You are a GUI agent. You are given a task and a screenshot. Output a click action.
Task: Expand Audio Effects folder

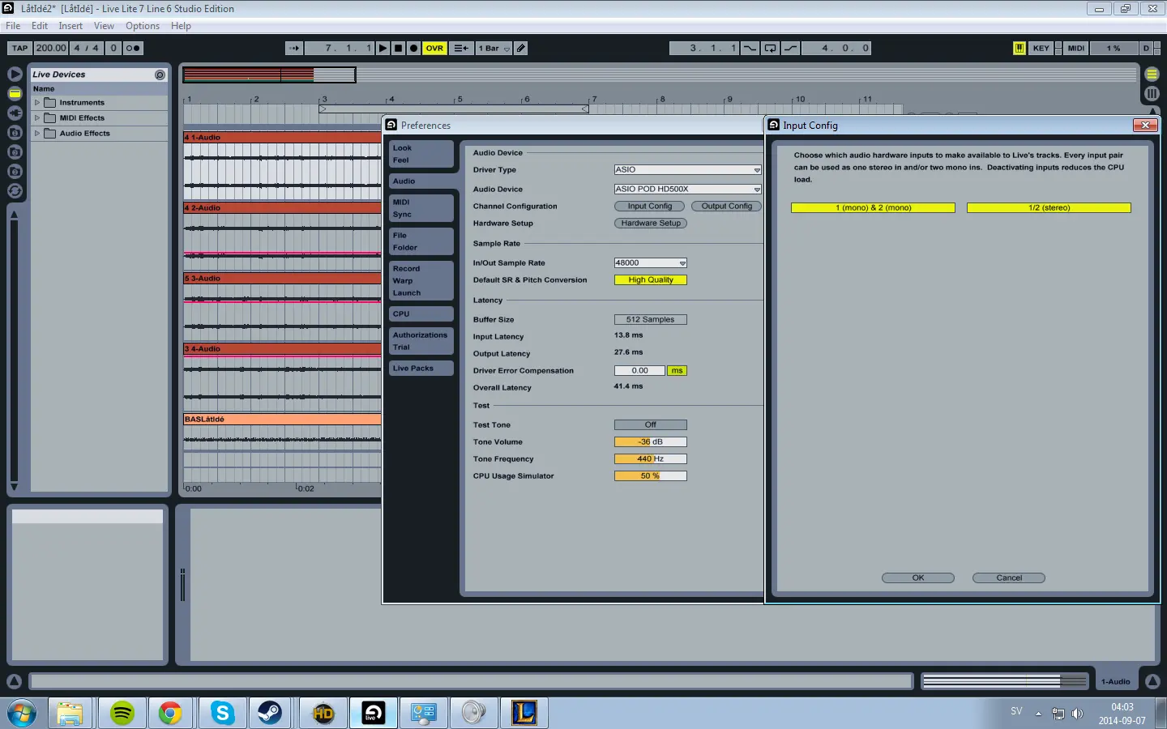tap(37, 133)
